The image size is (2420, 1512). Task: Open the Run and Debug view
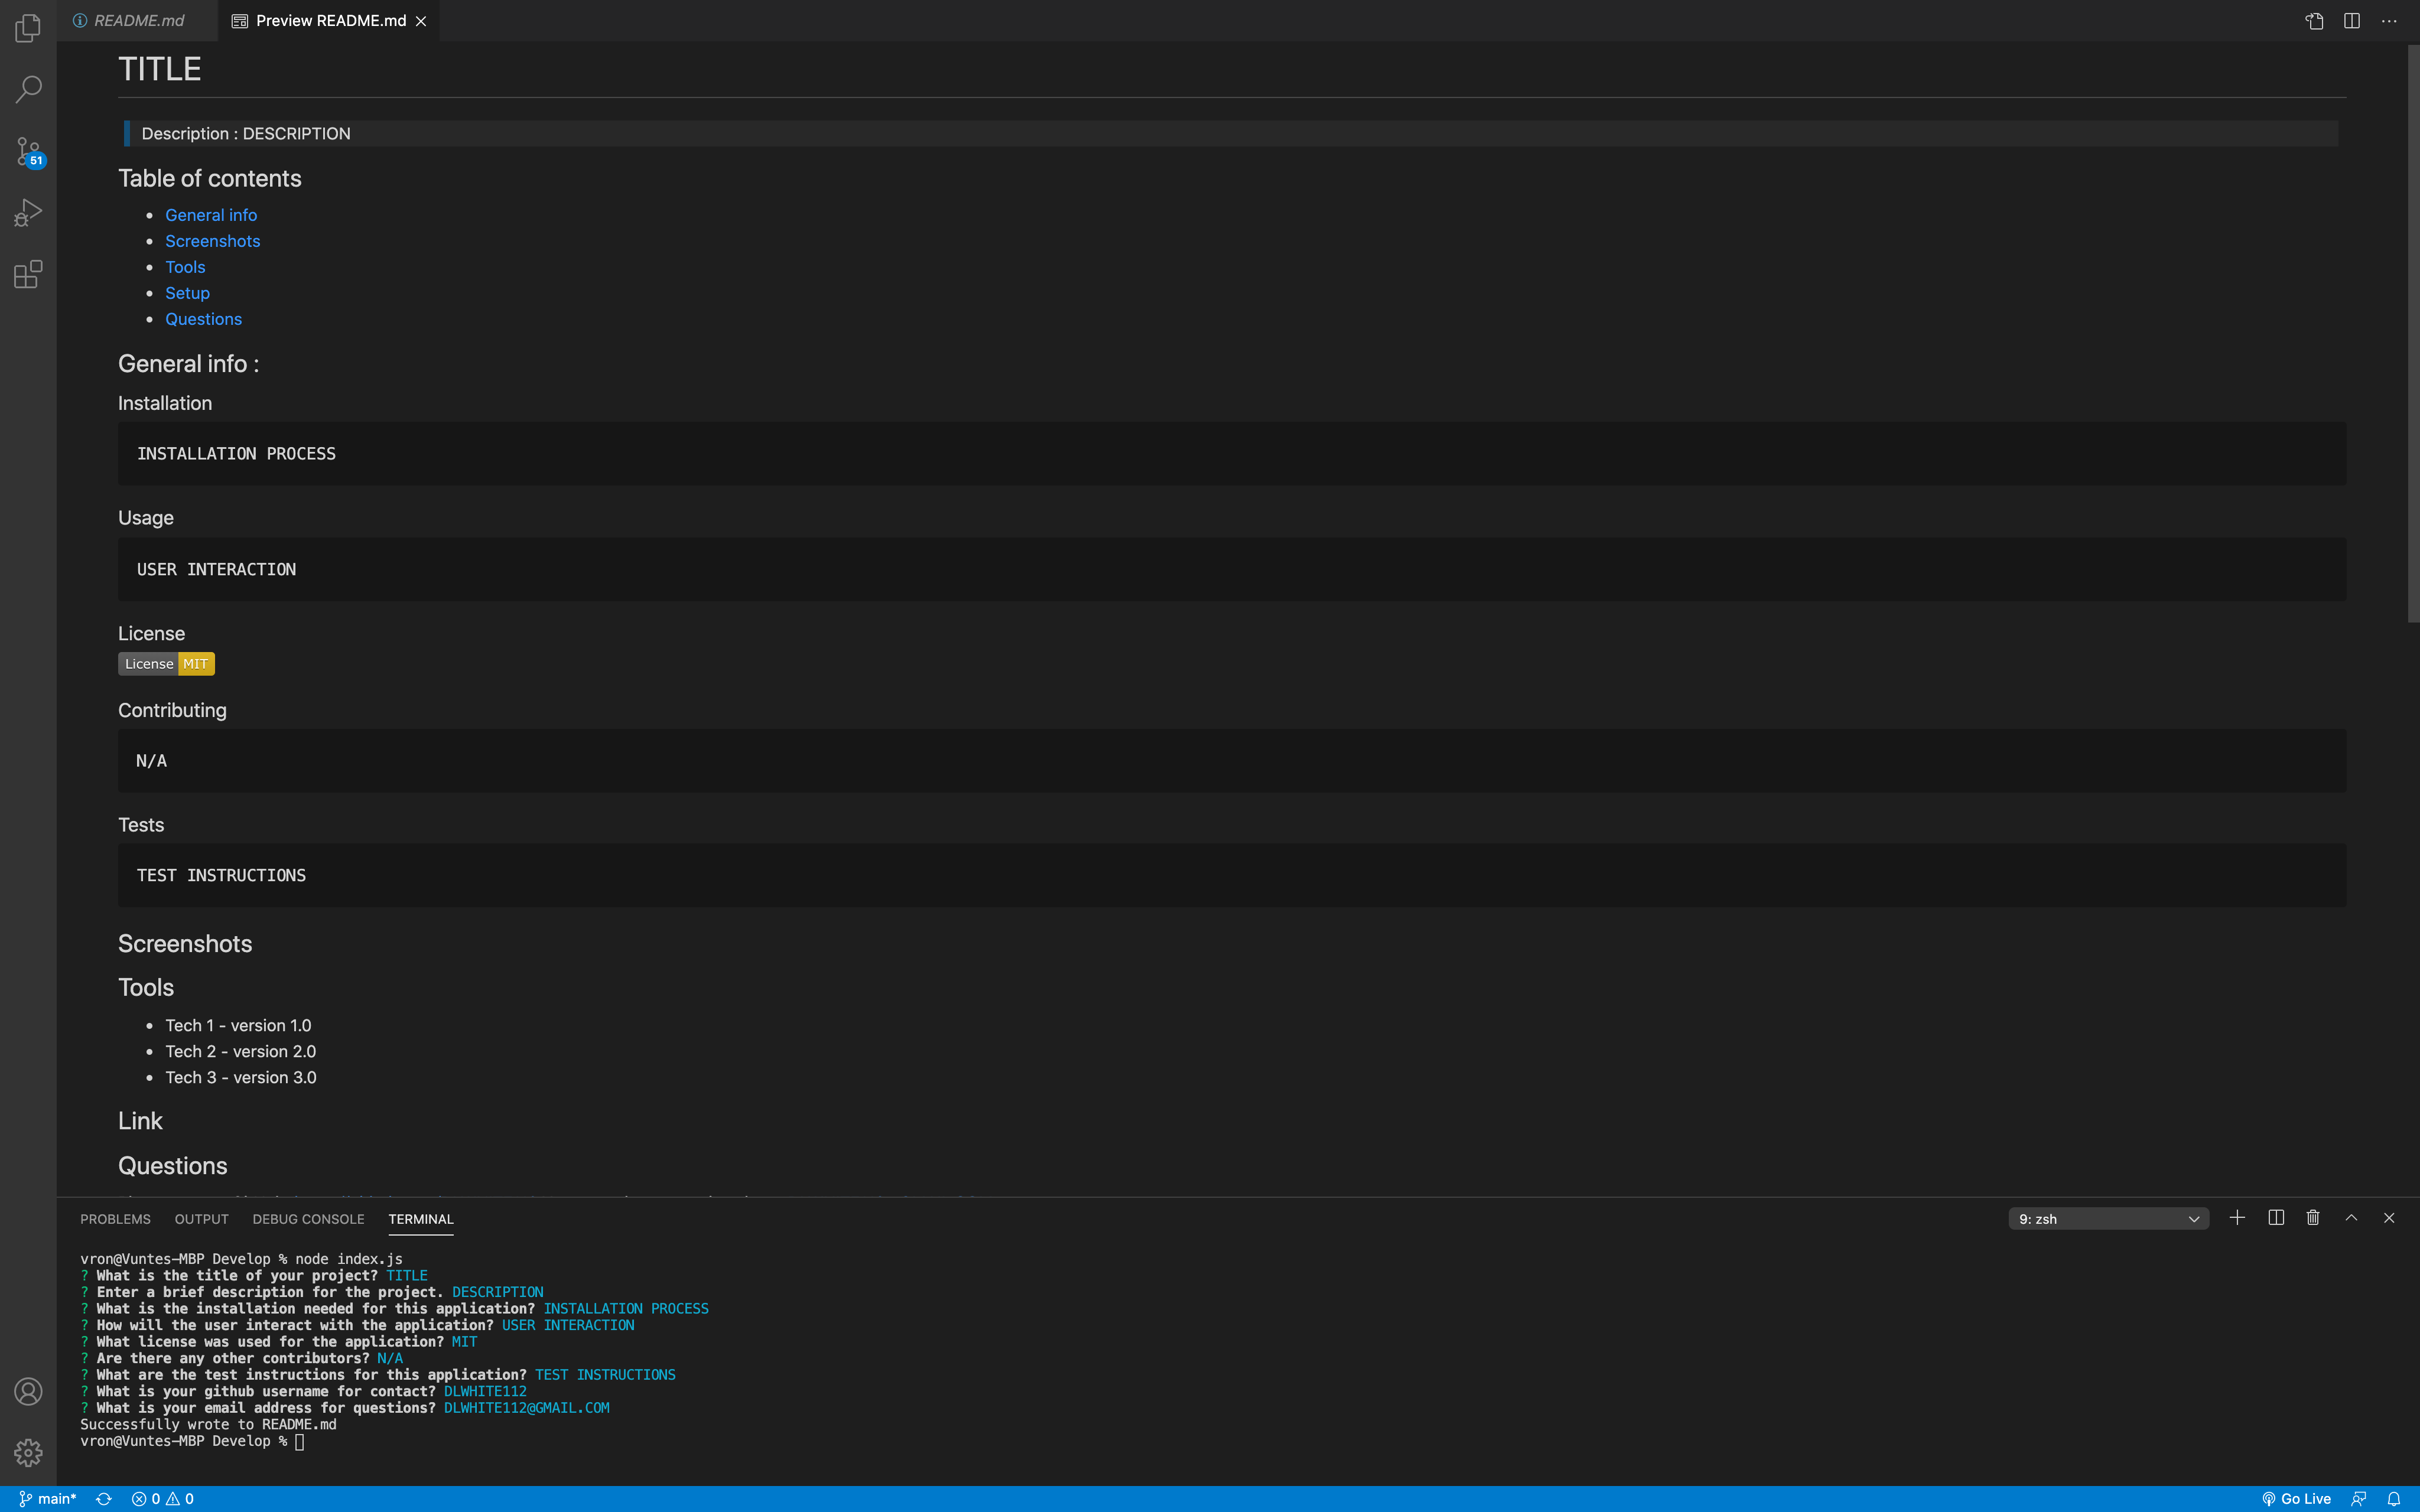[x=28, y=213]
